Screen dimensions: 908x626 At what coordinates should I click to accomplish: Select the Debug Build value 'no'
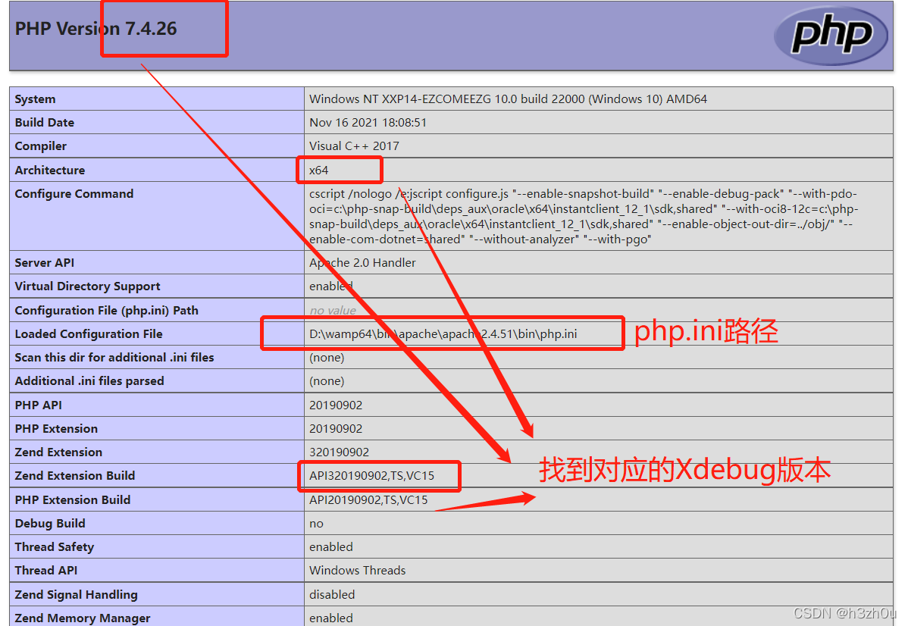[x=316, y=524]
